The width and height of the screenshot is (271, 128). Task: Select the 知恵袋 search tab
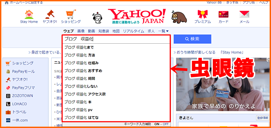pyautogui.click(x=104, y=31)
